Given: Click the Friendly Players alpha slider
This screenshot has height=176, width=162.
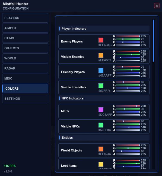Looking at the screenshot, I should 128,76.
